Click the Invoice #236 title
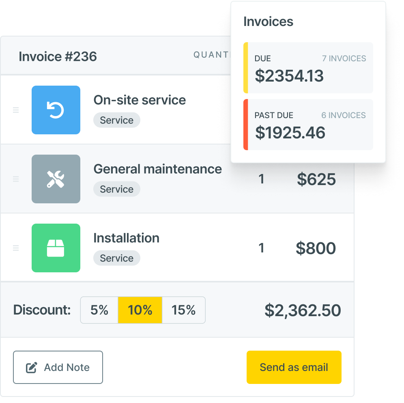The height and width of the screenshot is (403, 404). (x=58, y=56)
